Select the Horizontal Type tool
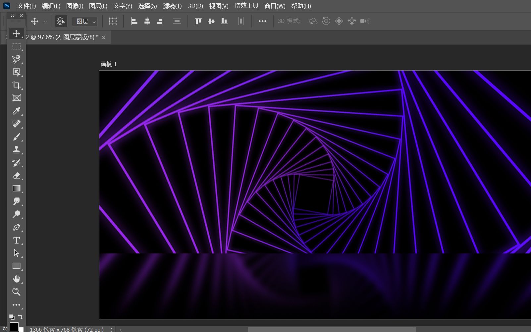 [16, 240]
